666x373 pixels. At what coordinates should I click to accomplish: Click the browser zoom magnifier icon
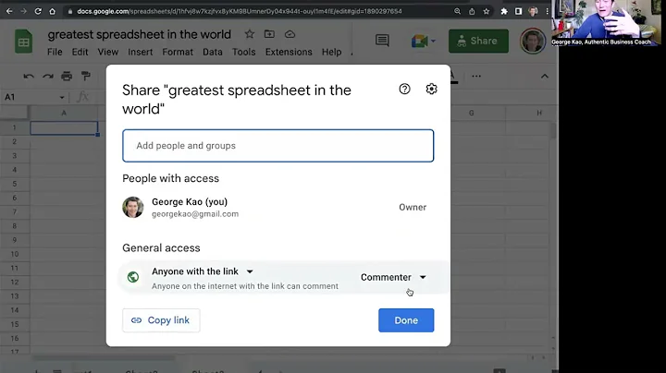pos(458,11)
